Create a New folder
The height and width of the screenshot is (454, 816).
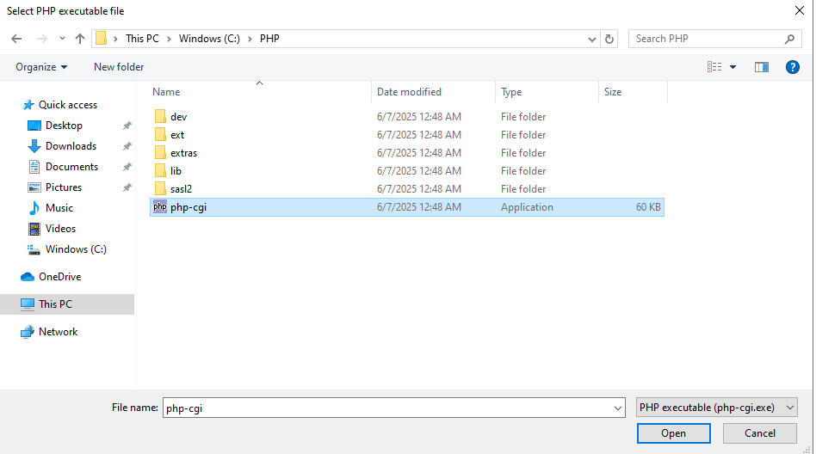(119, 67)
